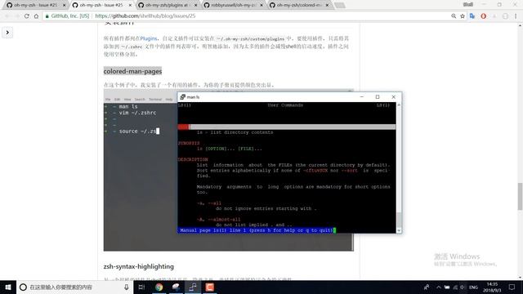Close the oh-my-zsh/colored-man tab
523x294 pixels.
tap(327, 5)
